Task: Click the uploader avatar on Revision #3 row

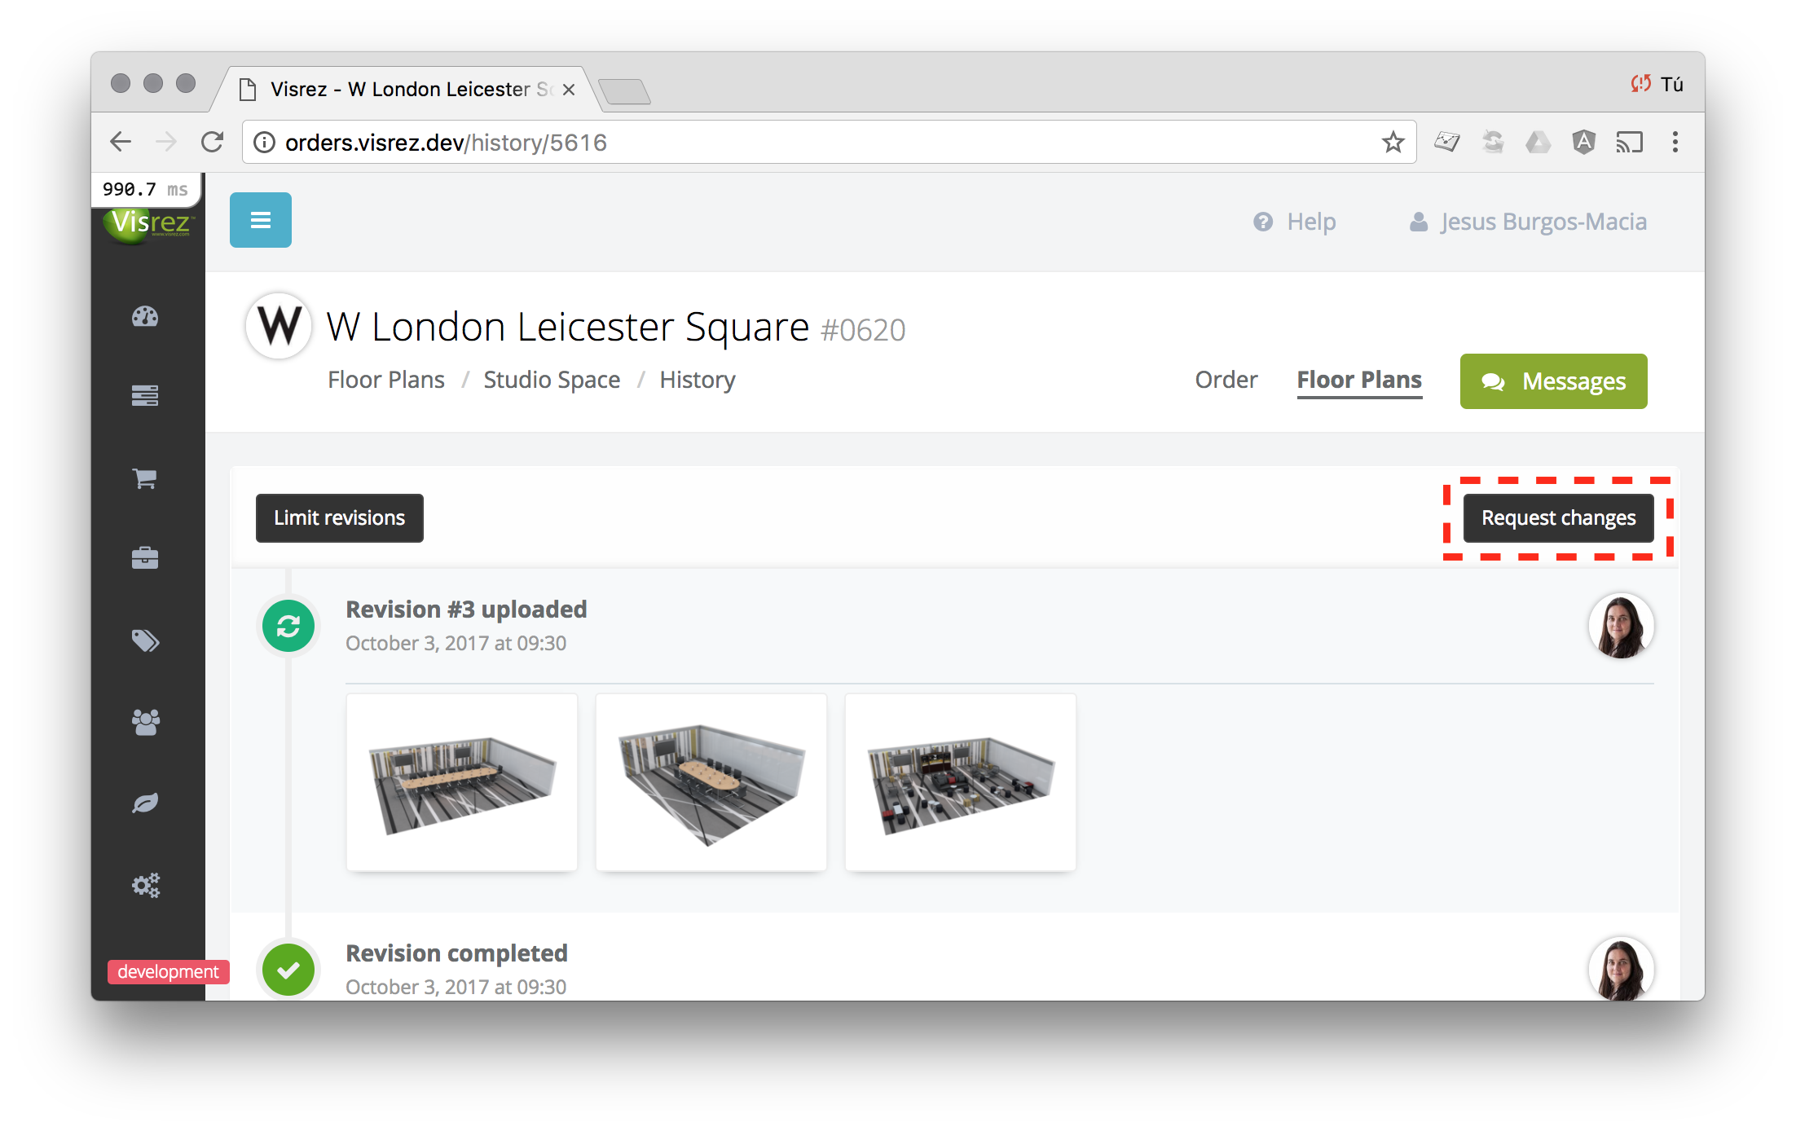Action: [1622, 626]
